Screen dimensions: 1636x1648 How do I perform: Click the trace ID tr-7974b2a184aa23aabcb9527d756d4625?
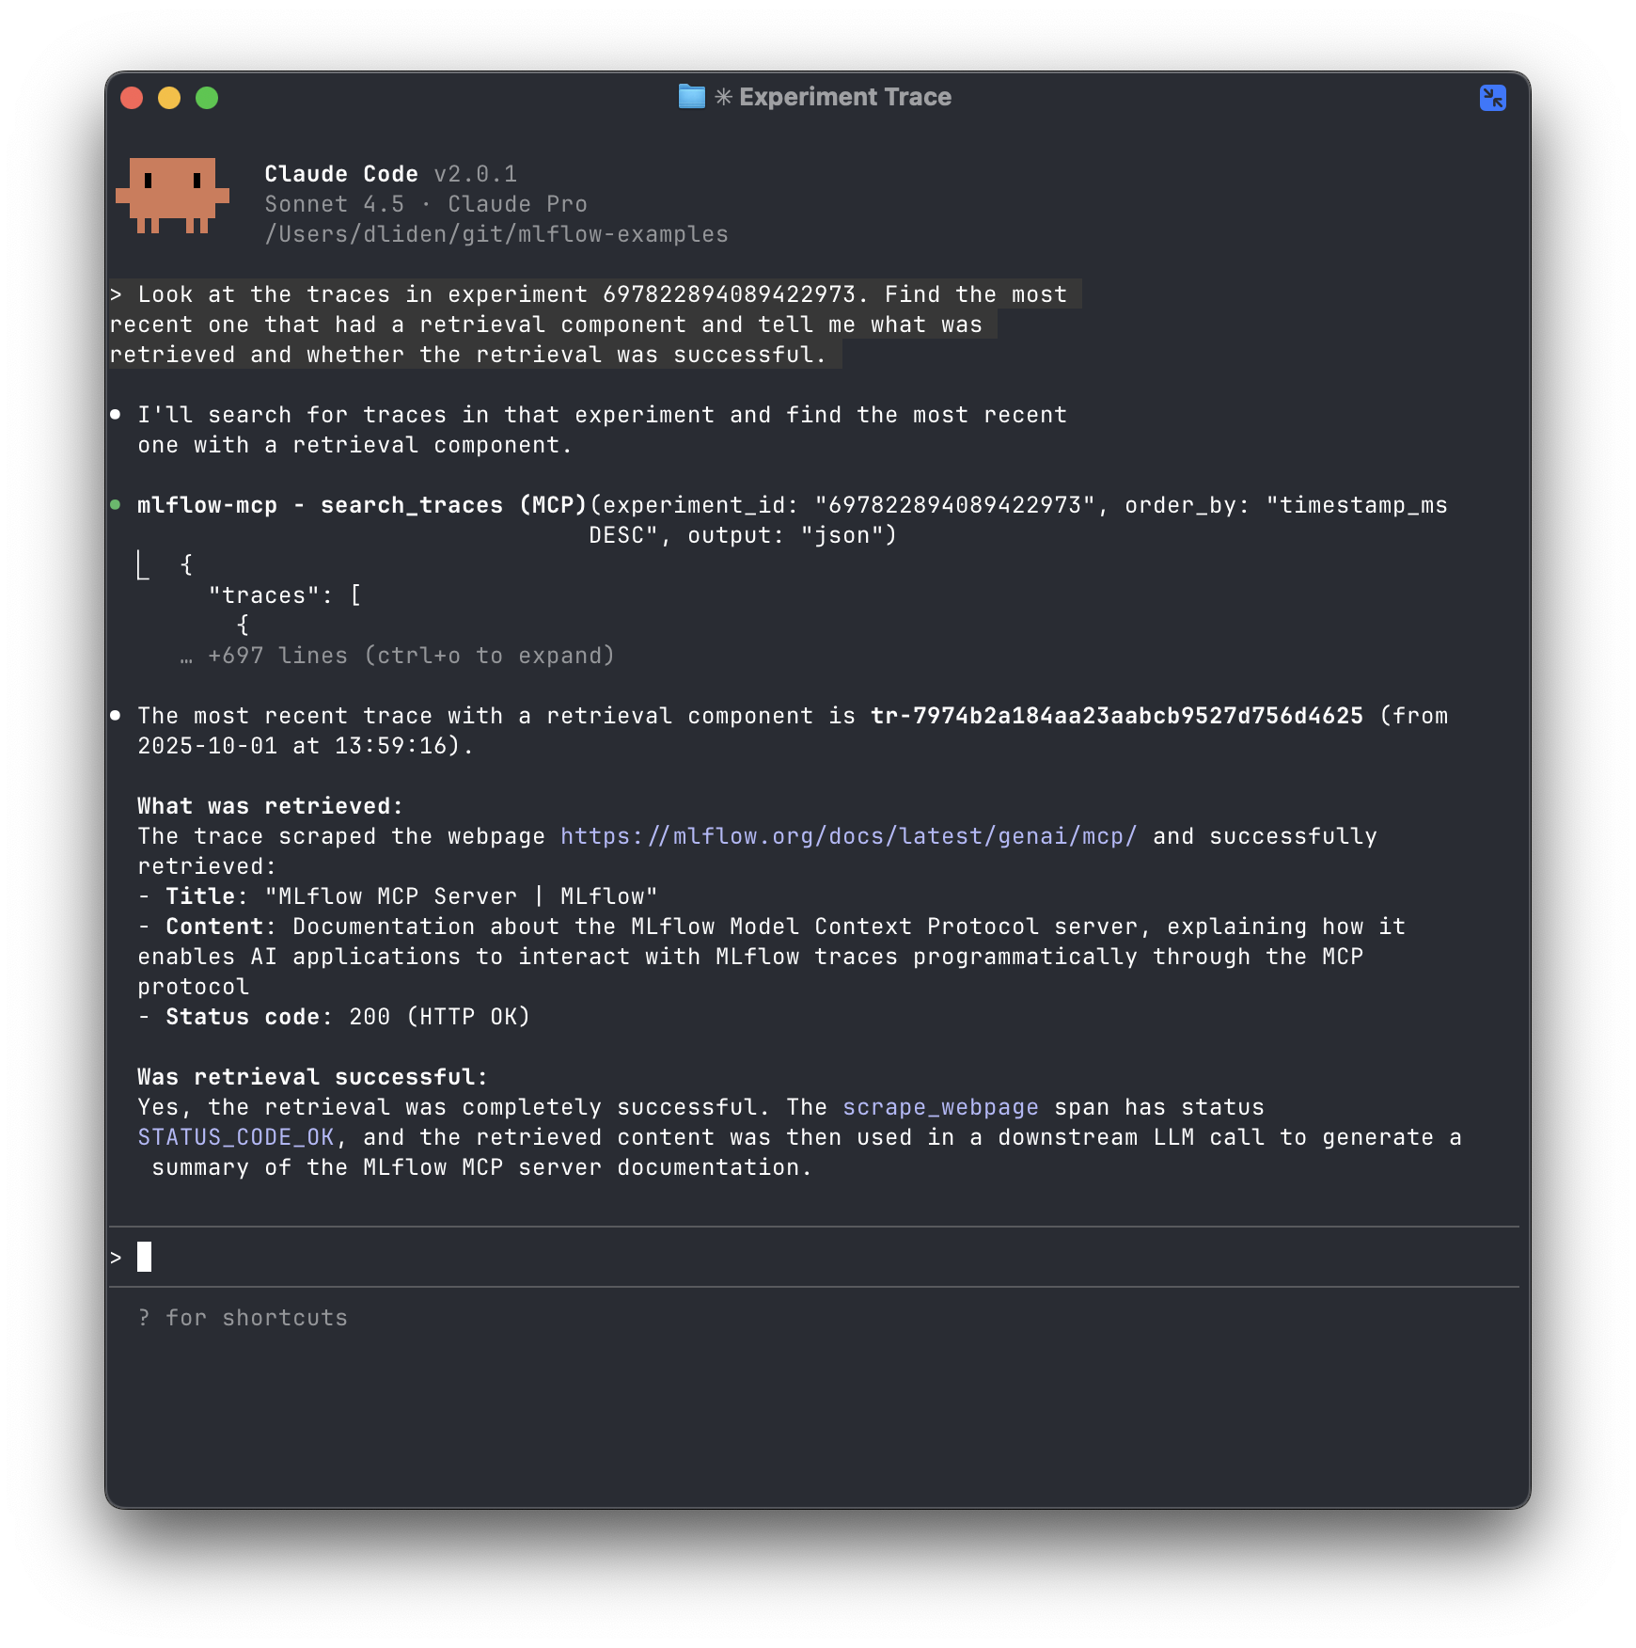point(1116,716)
